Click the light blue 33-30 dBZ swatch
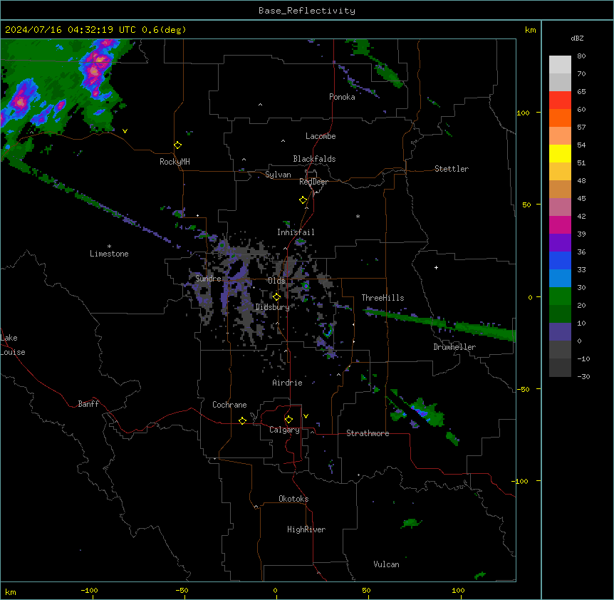This screenshot has height=600, width=614. coord(560,278)
